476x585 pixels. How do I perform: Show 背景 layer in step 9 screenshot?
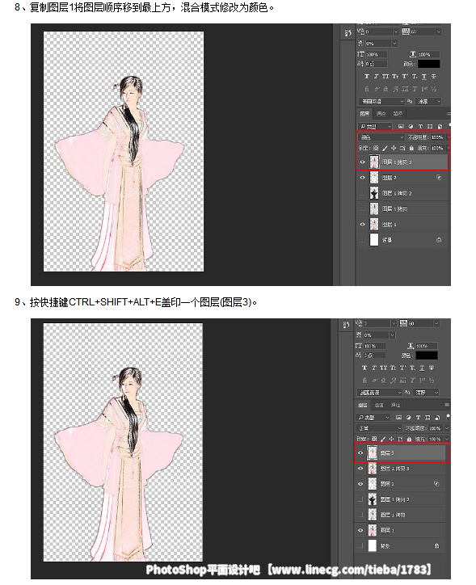[360, 546]
